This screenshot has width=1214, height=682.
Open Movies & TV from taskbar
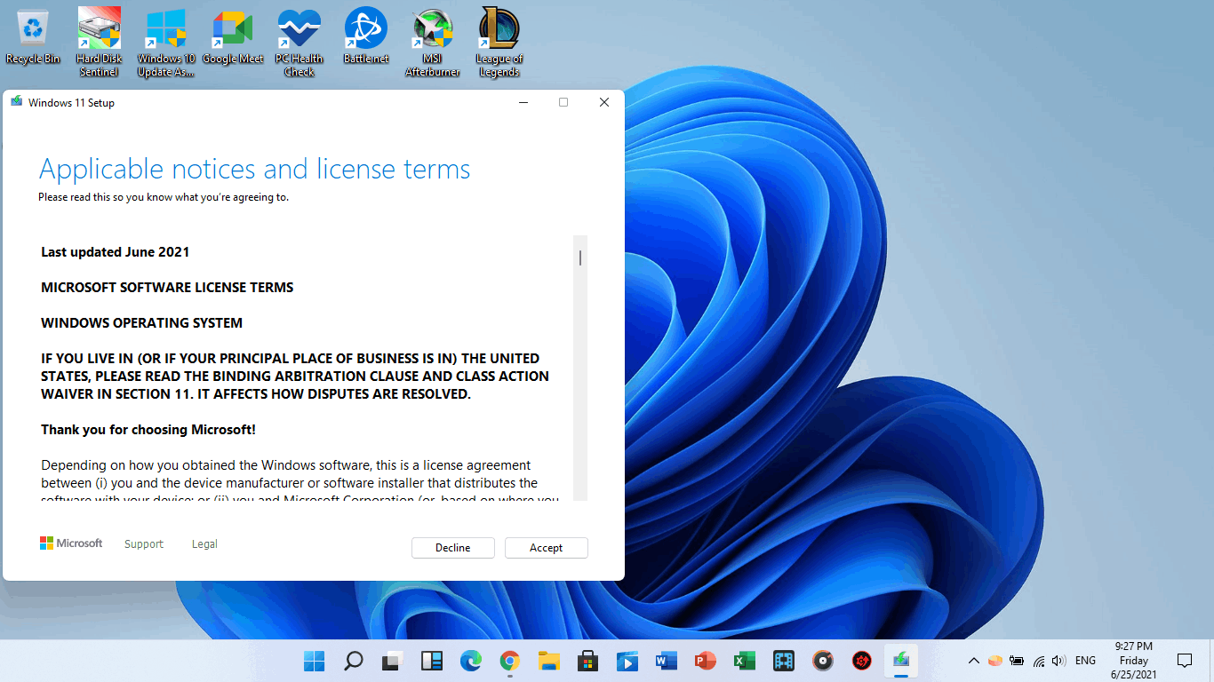pyautogui.click(x=627, y=661)
